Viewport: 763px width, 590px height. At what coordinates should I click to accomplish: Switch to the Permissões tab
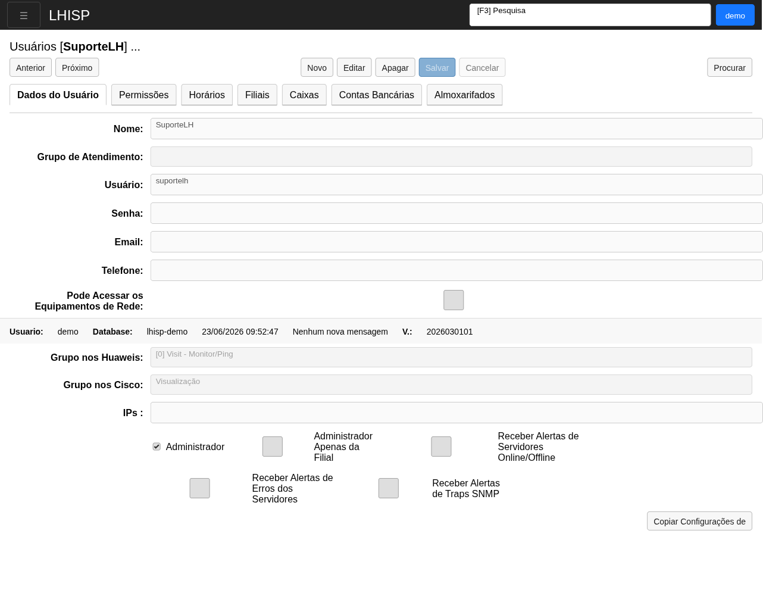tap(143, 95)
